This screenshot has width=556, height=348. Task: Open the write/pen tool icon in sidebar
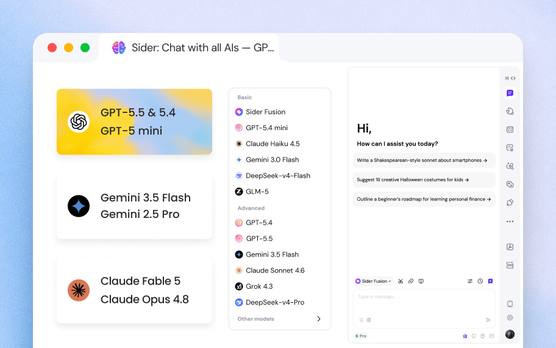click(x=510, y=203)
